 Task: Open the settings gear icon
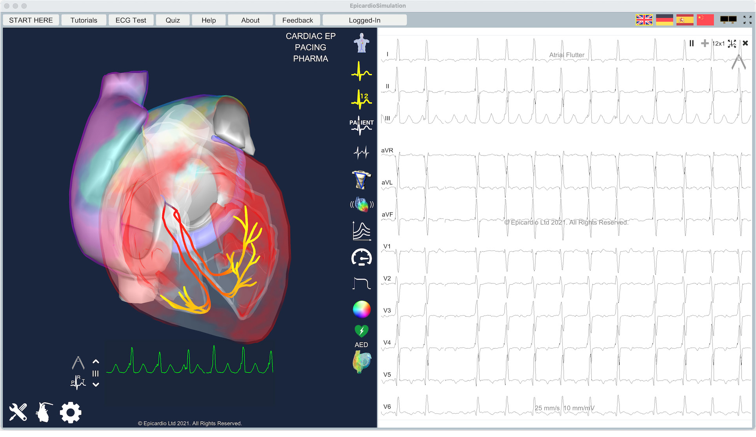click(x=71, y=412)
